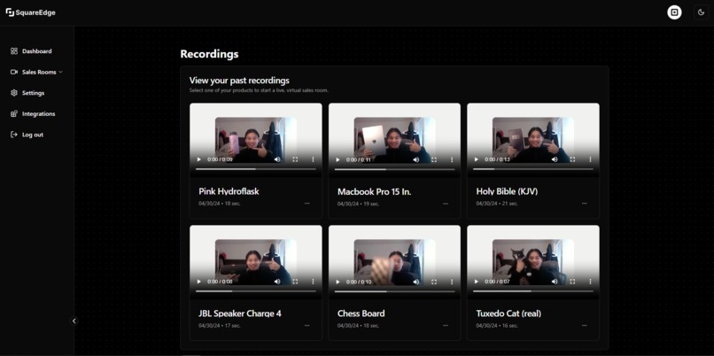Screen dimensions: 714x356
Task: Fullscreen the JBL Speaker video
Action: [295, 282]
